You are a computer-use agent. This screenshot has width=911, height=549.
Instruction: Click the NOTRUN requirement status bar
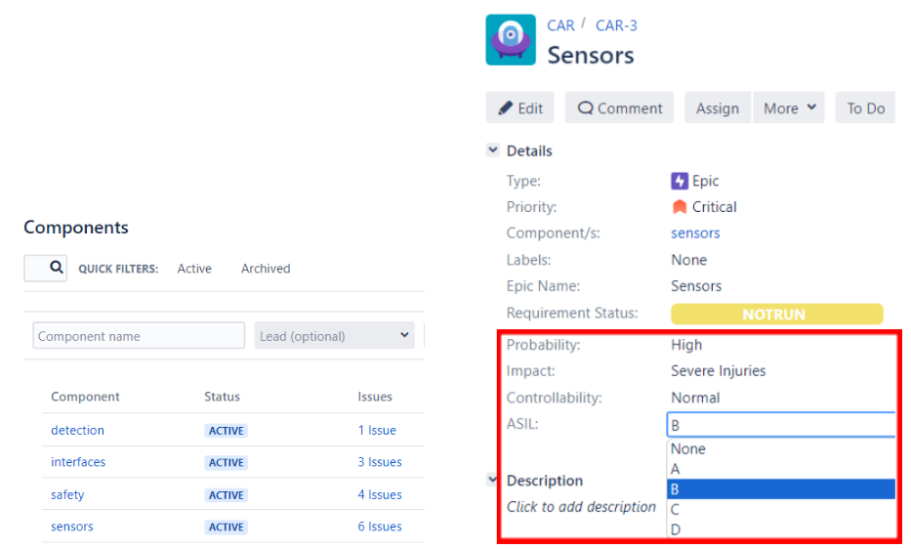click(777, 314)
